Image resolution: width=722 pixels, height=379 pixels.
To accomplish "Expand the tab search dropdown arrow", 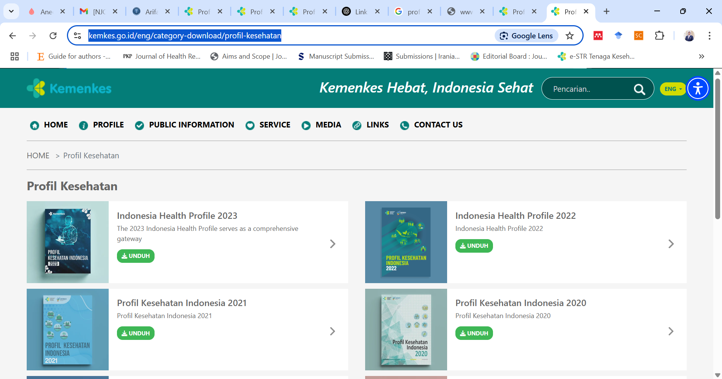I will tap(11, 11).
